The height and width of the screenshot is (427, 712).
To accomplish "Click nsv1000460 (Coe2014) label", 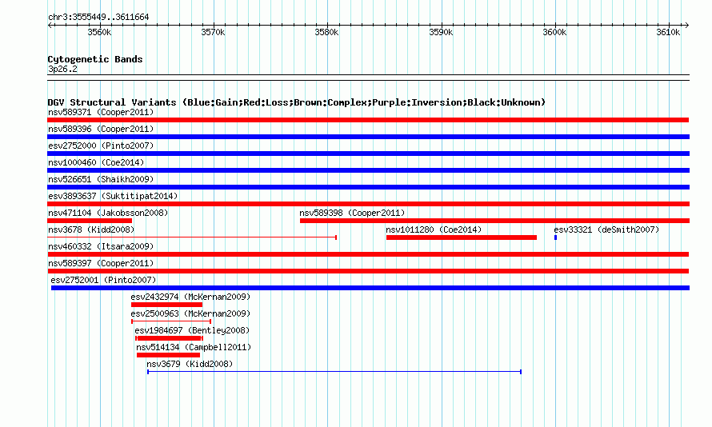I will point(96,162).
